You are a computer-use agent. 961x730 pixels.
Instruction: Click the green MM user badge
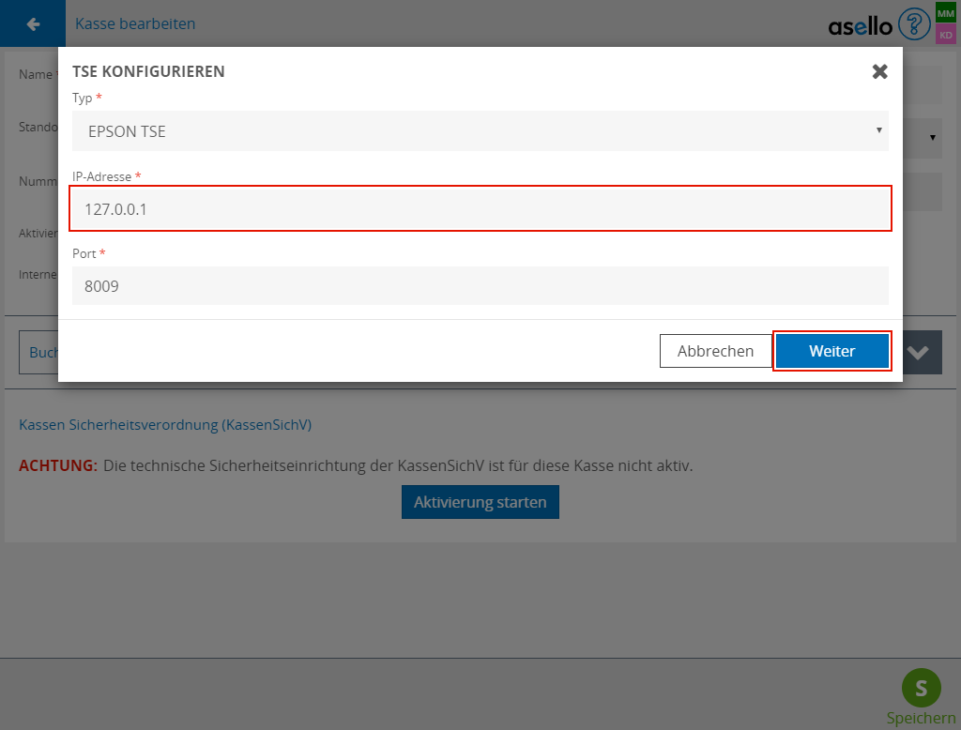click(946, 13)
